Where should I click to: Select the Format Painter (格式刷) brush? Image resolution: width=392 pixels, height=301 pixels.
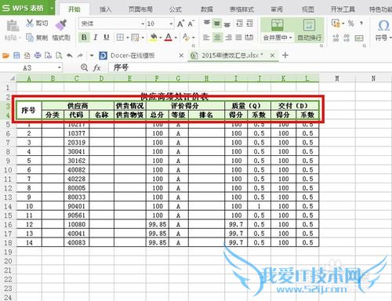click(x=61, y=25)
